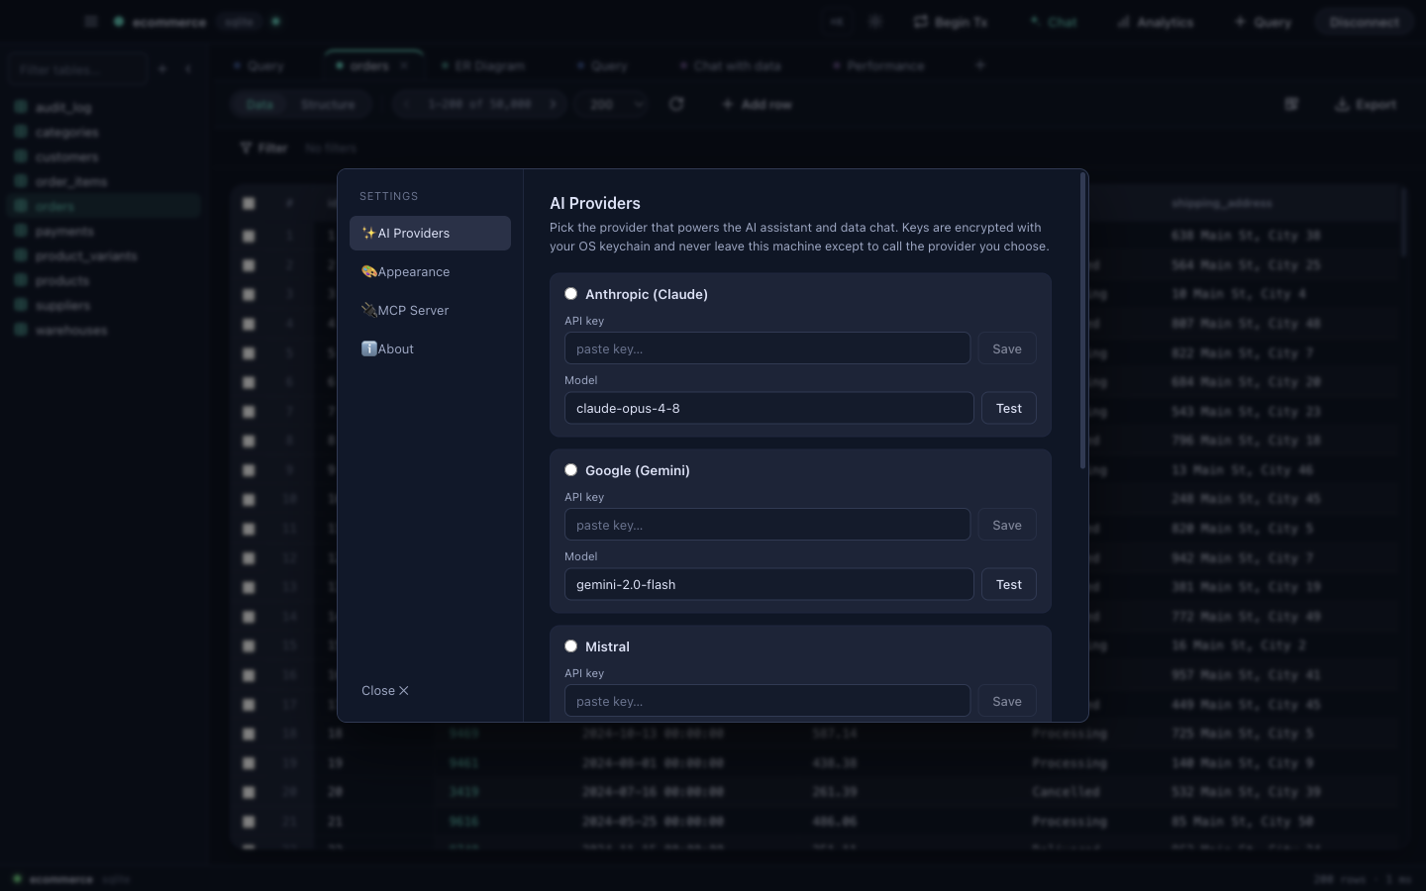Select the Anthropic (Claude) provider radio

(x=570, y=293)
